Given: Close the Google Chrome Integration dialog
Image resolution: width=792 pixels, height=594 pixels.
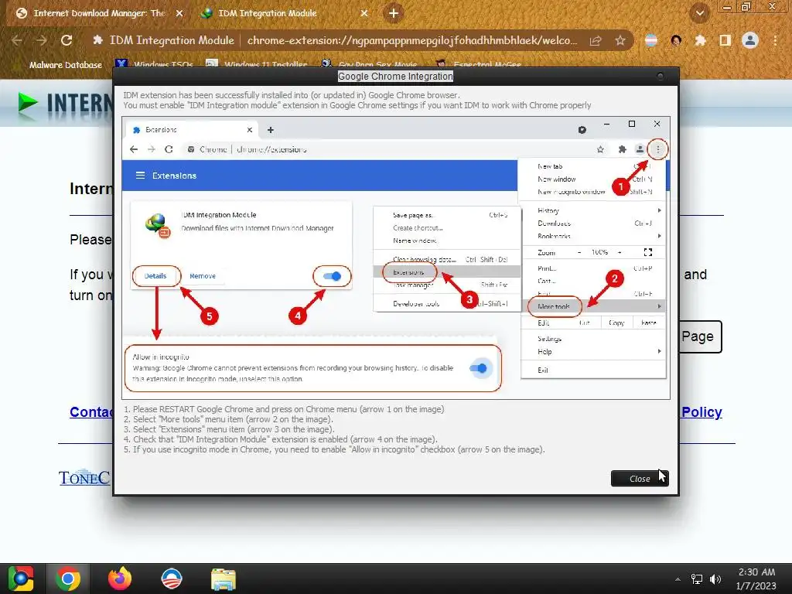Looking at the screenshot, I should [640, 478].
